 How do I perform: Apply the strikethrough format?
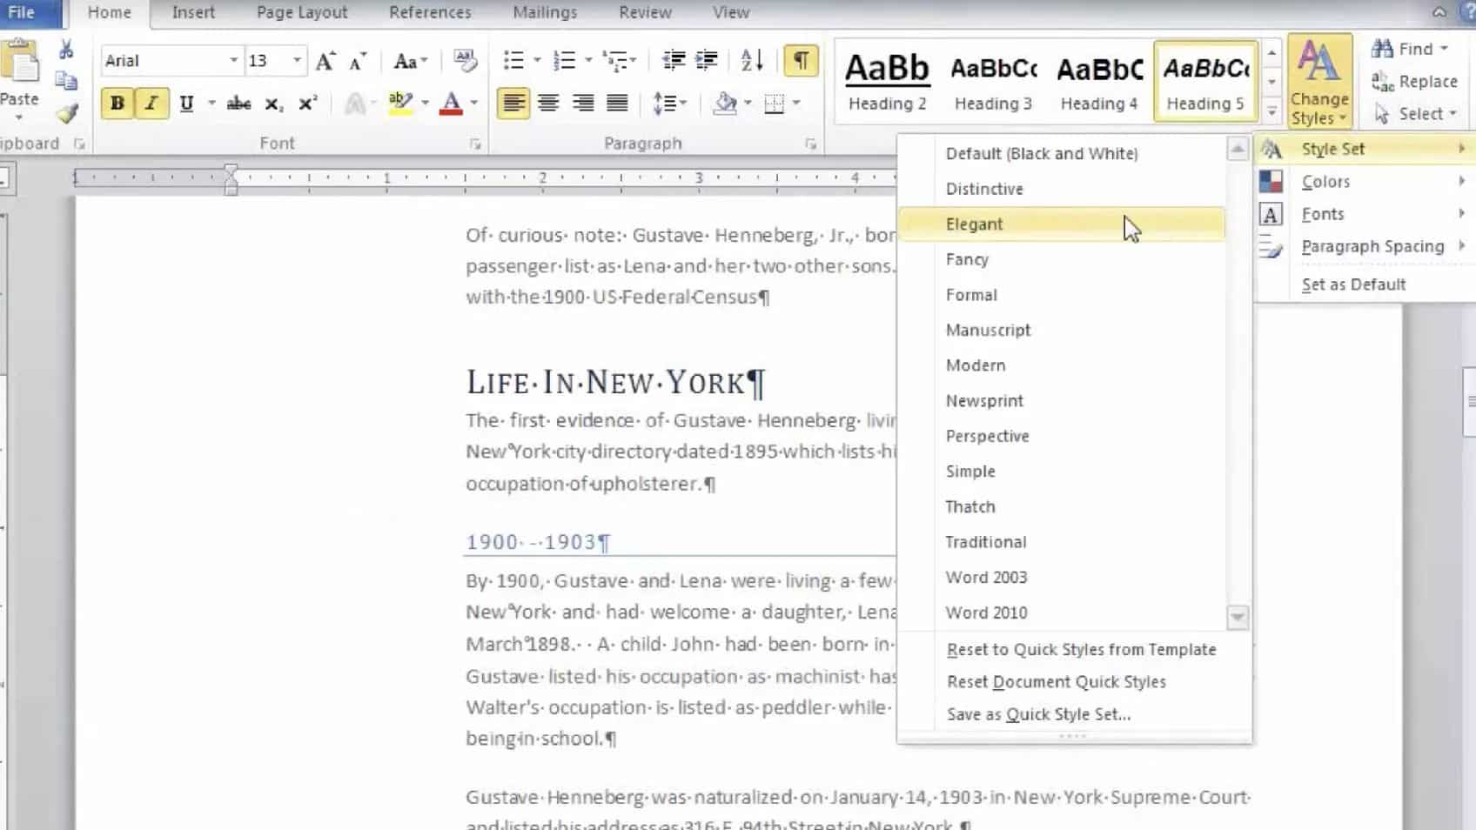coord(238,103)
